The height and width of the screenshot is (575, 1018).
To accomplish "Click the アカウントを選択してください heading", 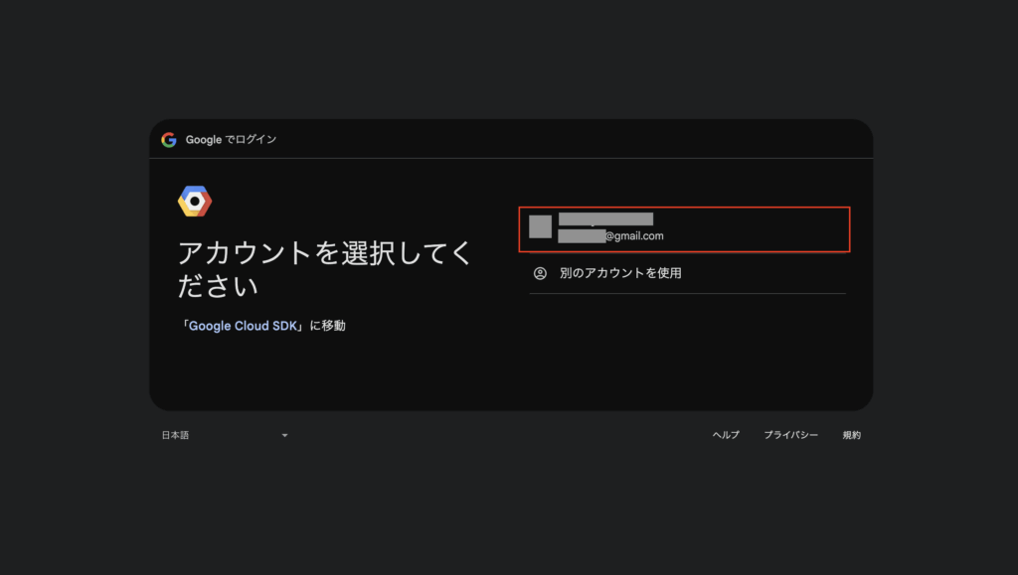I will point(324,269).
